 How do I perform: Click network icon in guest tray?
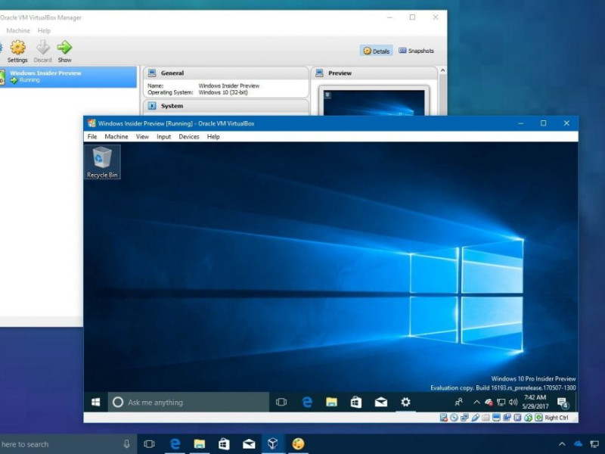point(501,403)
